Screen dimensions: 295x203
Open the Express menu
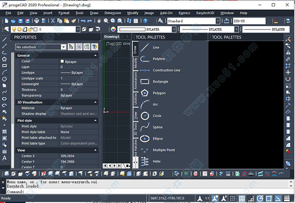[184, 13]
